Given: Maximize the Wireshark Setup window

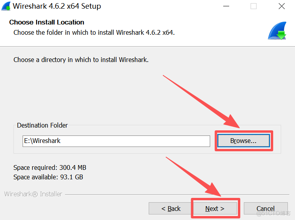Looking at the screenshot, I should (x=253, y=6).
